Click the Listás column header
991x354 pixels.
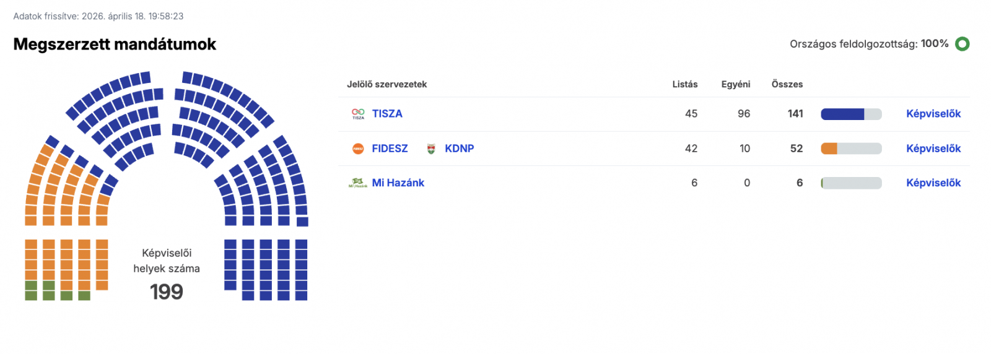[x=684, y=84]
